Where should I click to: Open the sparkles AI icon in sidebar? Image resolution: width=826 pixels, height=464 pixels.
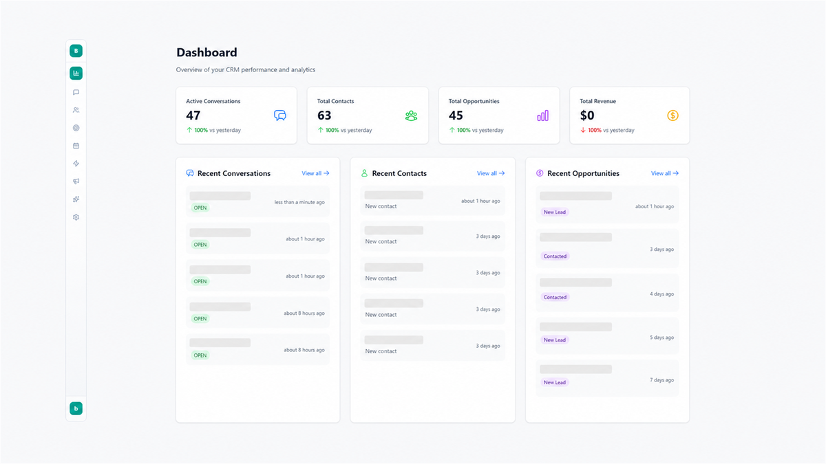coord(76,199)
